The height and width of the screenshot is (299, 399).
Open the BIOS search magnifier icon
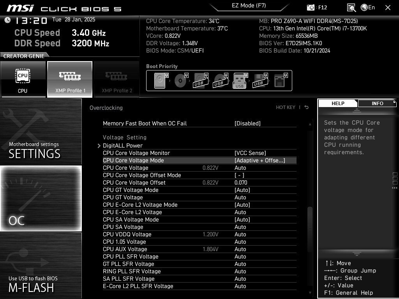tap(351, 8)
